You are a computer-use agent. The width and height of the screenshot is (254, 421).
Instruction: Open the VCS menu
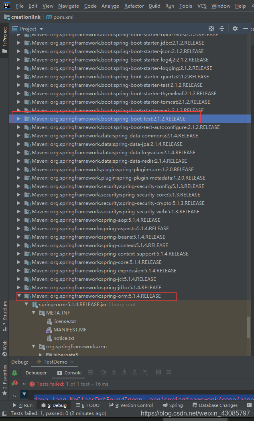(x=202, y=6)
